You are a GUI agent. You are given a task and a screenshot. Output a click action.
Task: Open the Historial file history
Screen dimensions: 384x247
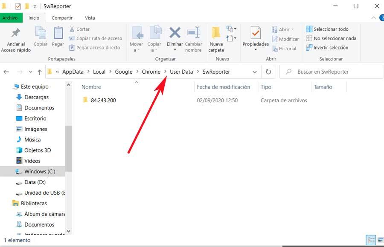[x=284, y=49]
